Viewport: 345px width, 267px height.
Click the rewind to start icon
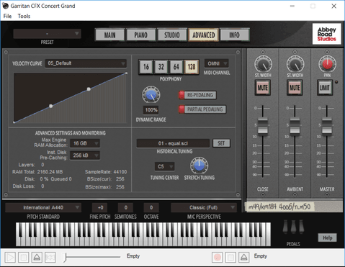click(50, 258)
